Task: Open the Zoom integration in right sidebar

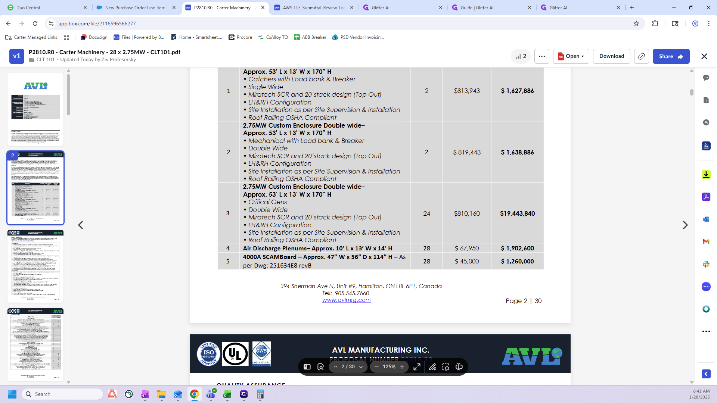Action: 706,287
